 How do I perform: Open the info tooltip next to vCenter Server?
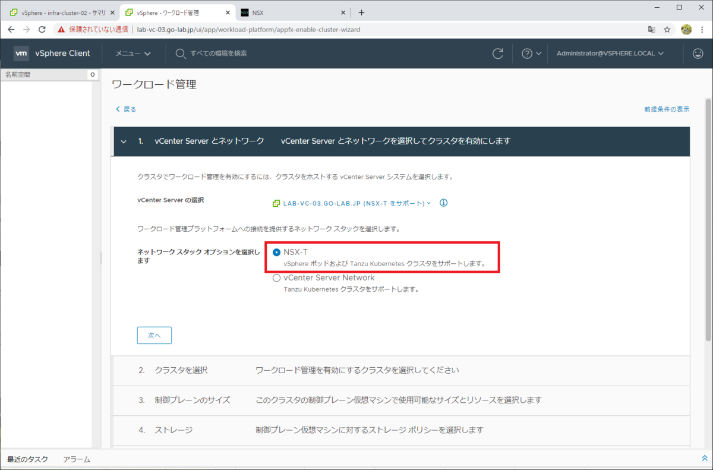pyautogui.click(x=443, y=203)
